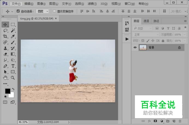Image resolution: width=189 pixels, height=125 pixels.
Task: Open the 滤镜 menu
Action: [x=92, y=4]
